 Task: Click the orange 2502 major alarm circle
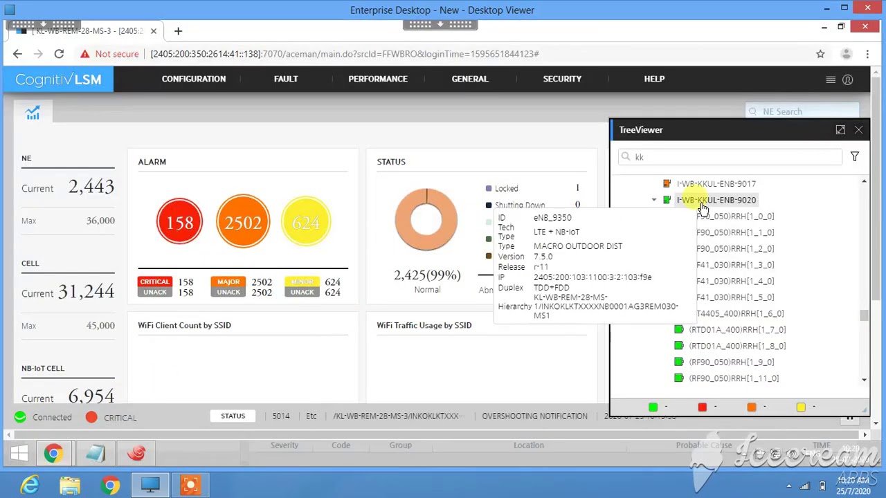point(242,222)
